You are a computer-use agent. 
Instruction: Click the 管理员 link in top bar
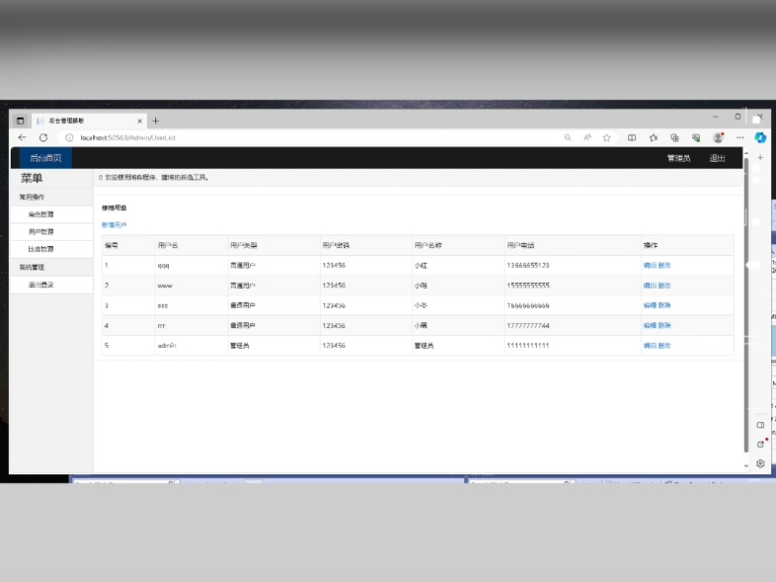point(678,158)
